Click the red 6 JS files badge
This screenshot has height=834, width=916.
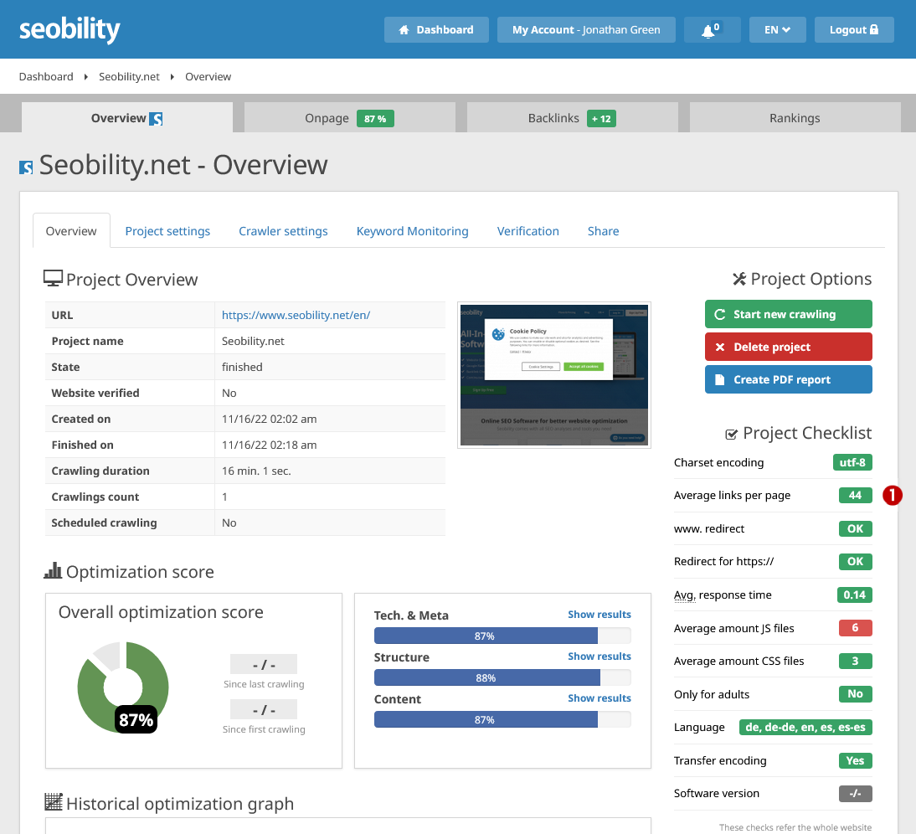pyautogui.click(x=855, y=628)
